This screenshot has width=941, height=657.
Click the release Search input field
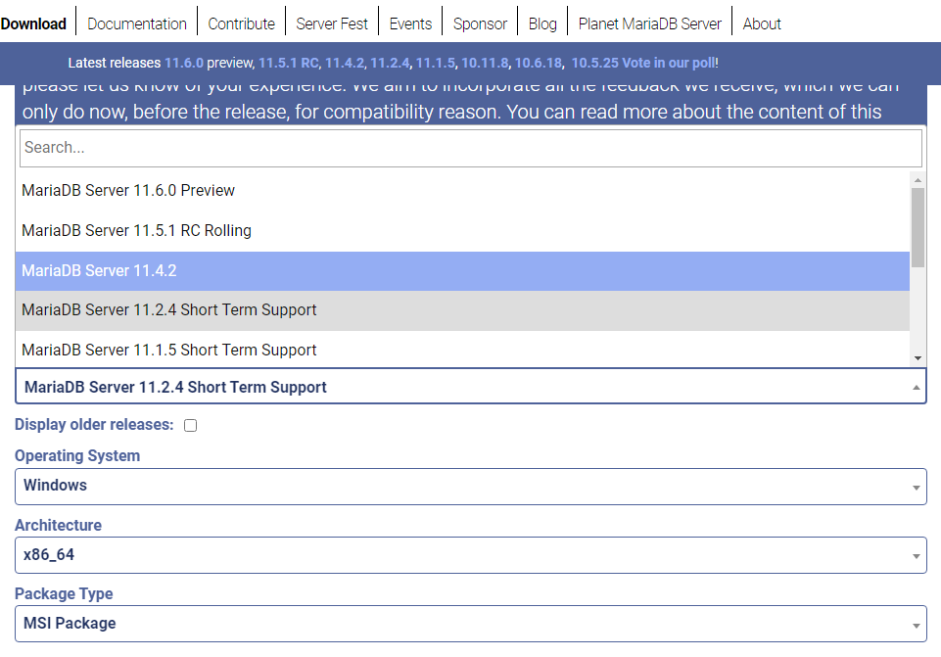point(470,148)
